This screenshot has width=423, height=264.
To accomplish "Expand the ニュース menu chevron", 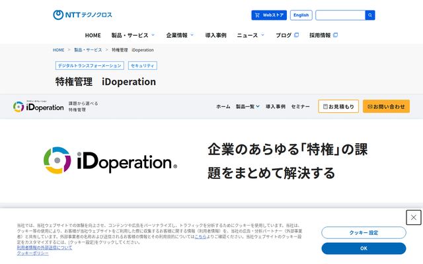I will [263, 35].
